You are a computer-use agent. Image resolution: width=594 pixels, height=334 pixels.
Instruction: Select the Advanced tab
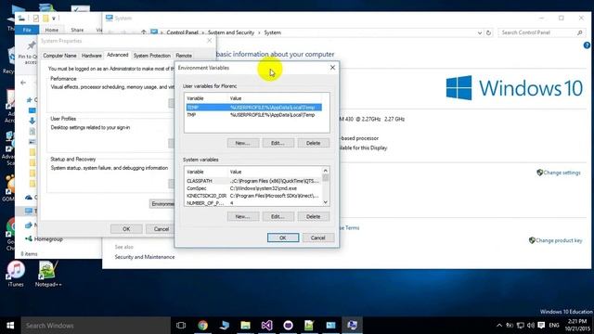pyautogui.click(x=118, y=55)
